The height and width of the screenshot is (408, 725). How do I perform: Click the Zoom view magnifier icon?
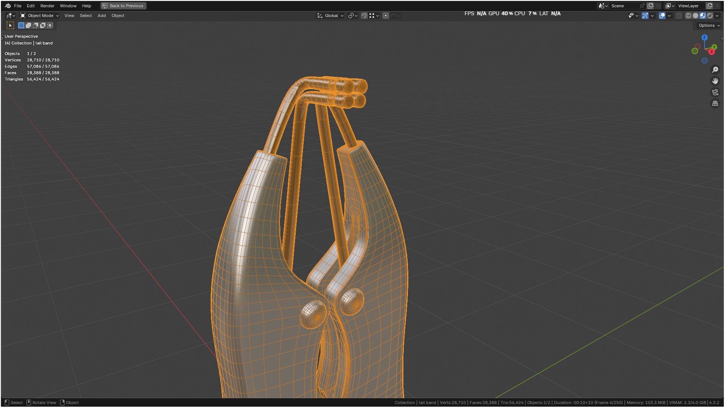[x=715, y=70]
